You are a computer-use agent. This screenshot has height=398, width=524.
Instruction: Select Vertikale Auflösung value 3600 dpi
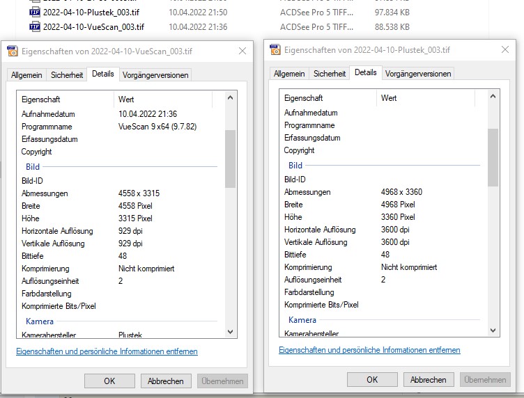(395, 242)
